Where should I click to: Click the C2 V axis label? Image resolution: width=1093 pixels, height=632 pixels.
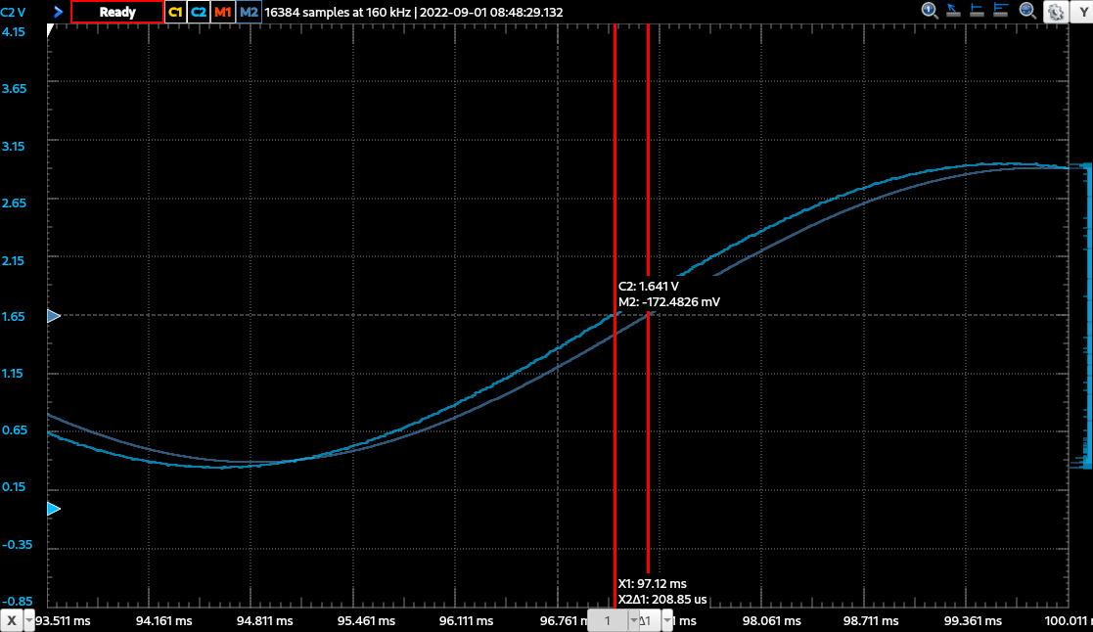coord(13,12)
